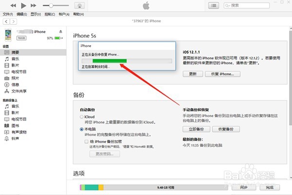Go forward with the right arrow button

13,21
